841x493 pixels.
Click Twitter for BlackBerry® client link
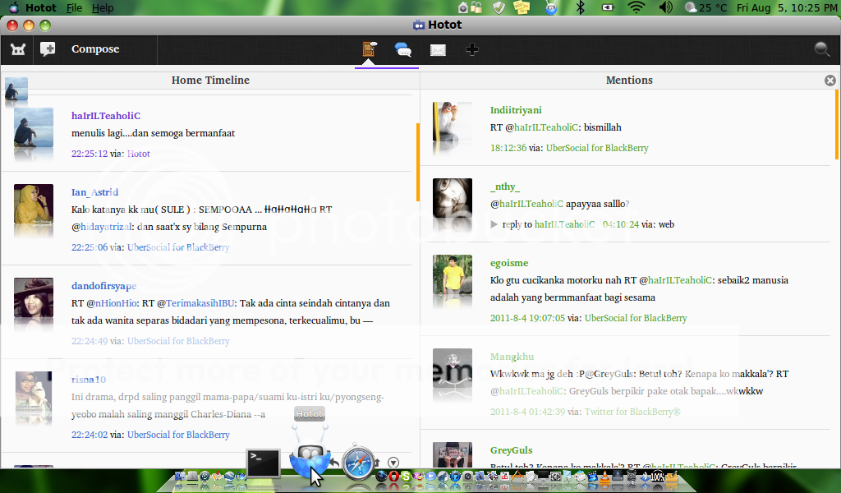tap(632, 412)
